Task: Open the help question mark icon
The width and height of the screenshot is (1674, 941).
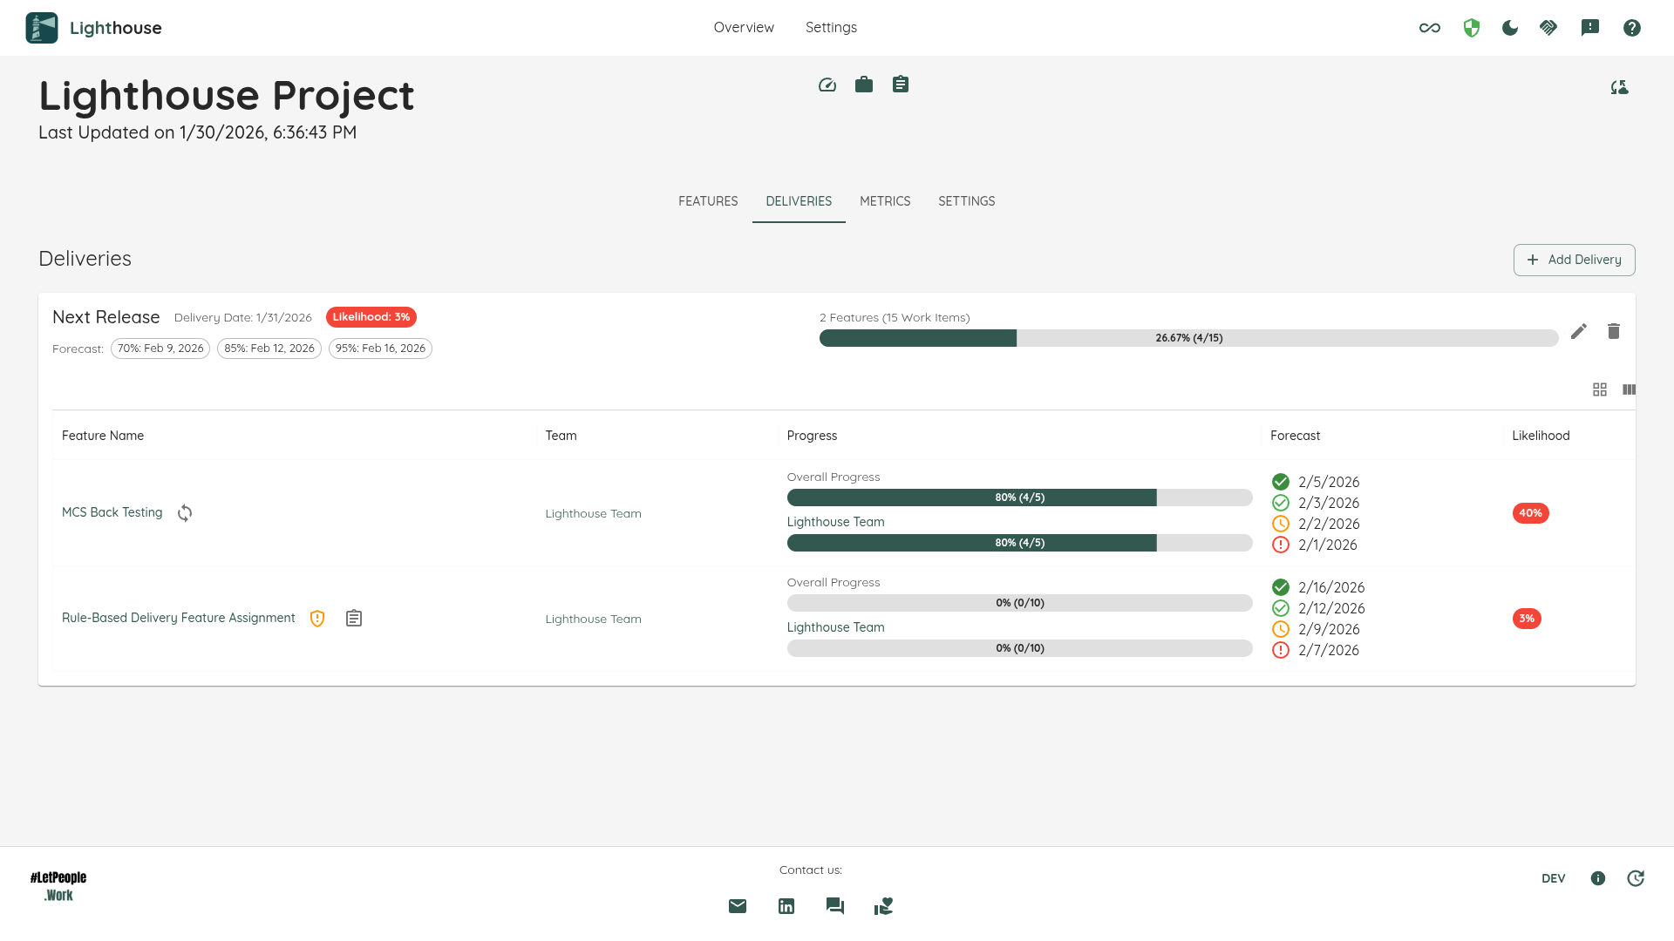Action: (1632, 28)
